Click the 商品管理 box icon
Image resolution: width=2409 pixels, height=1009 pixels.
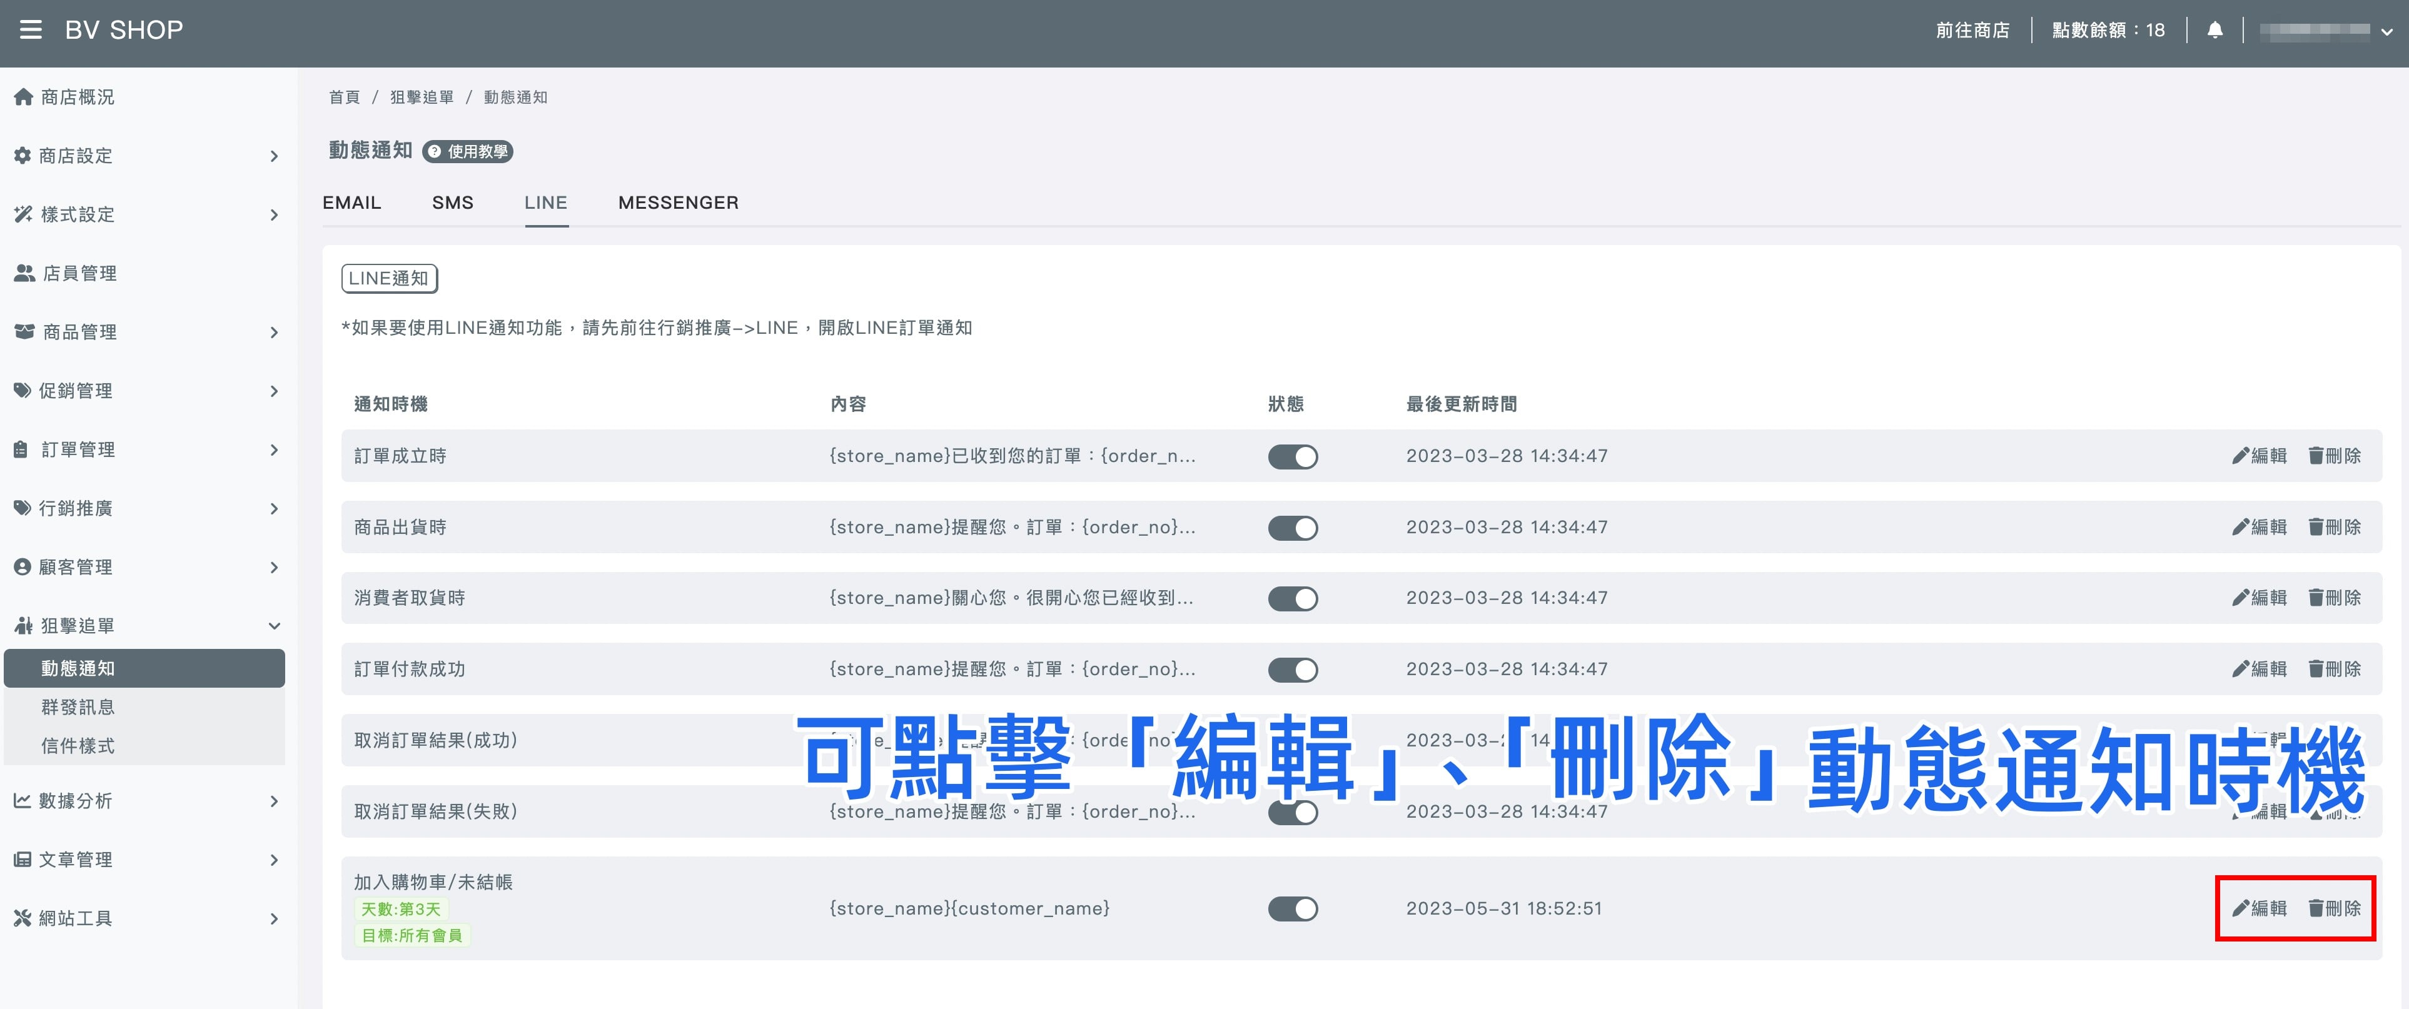coord(24,332)
